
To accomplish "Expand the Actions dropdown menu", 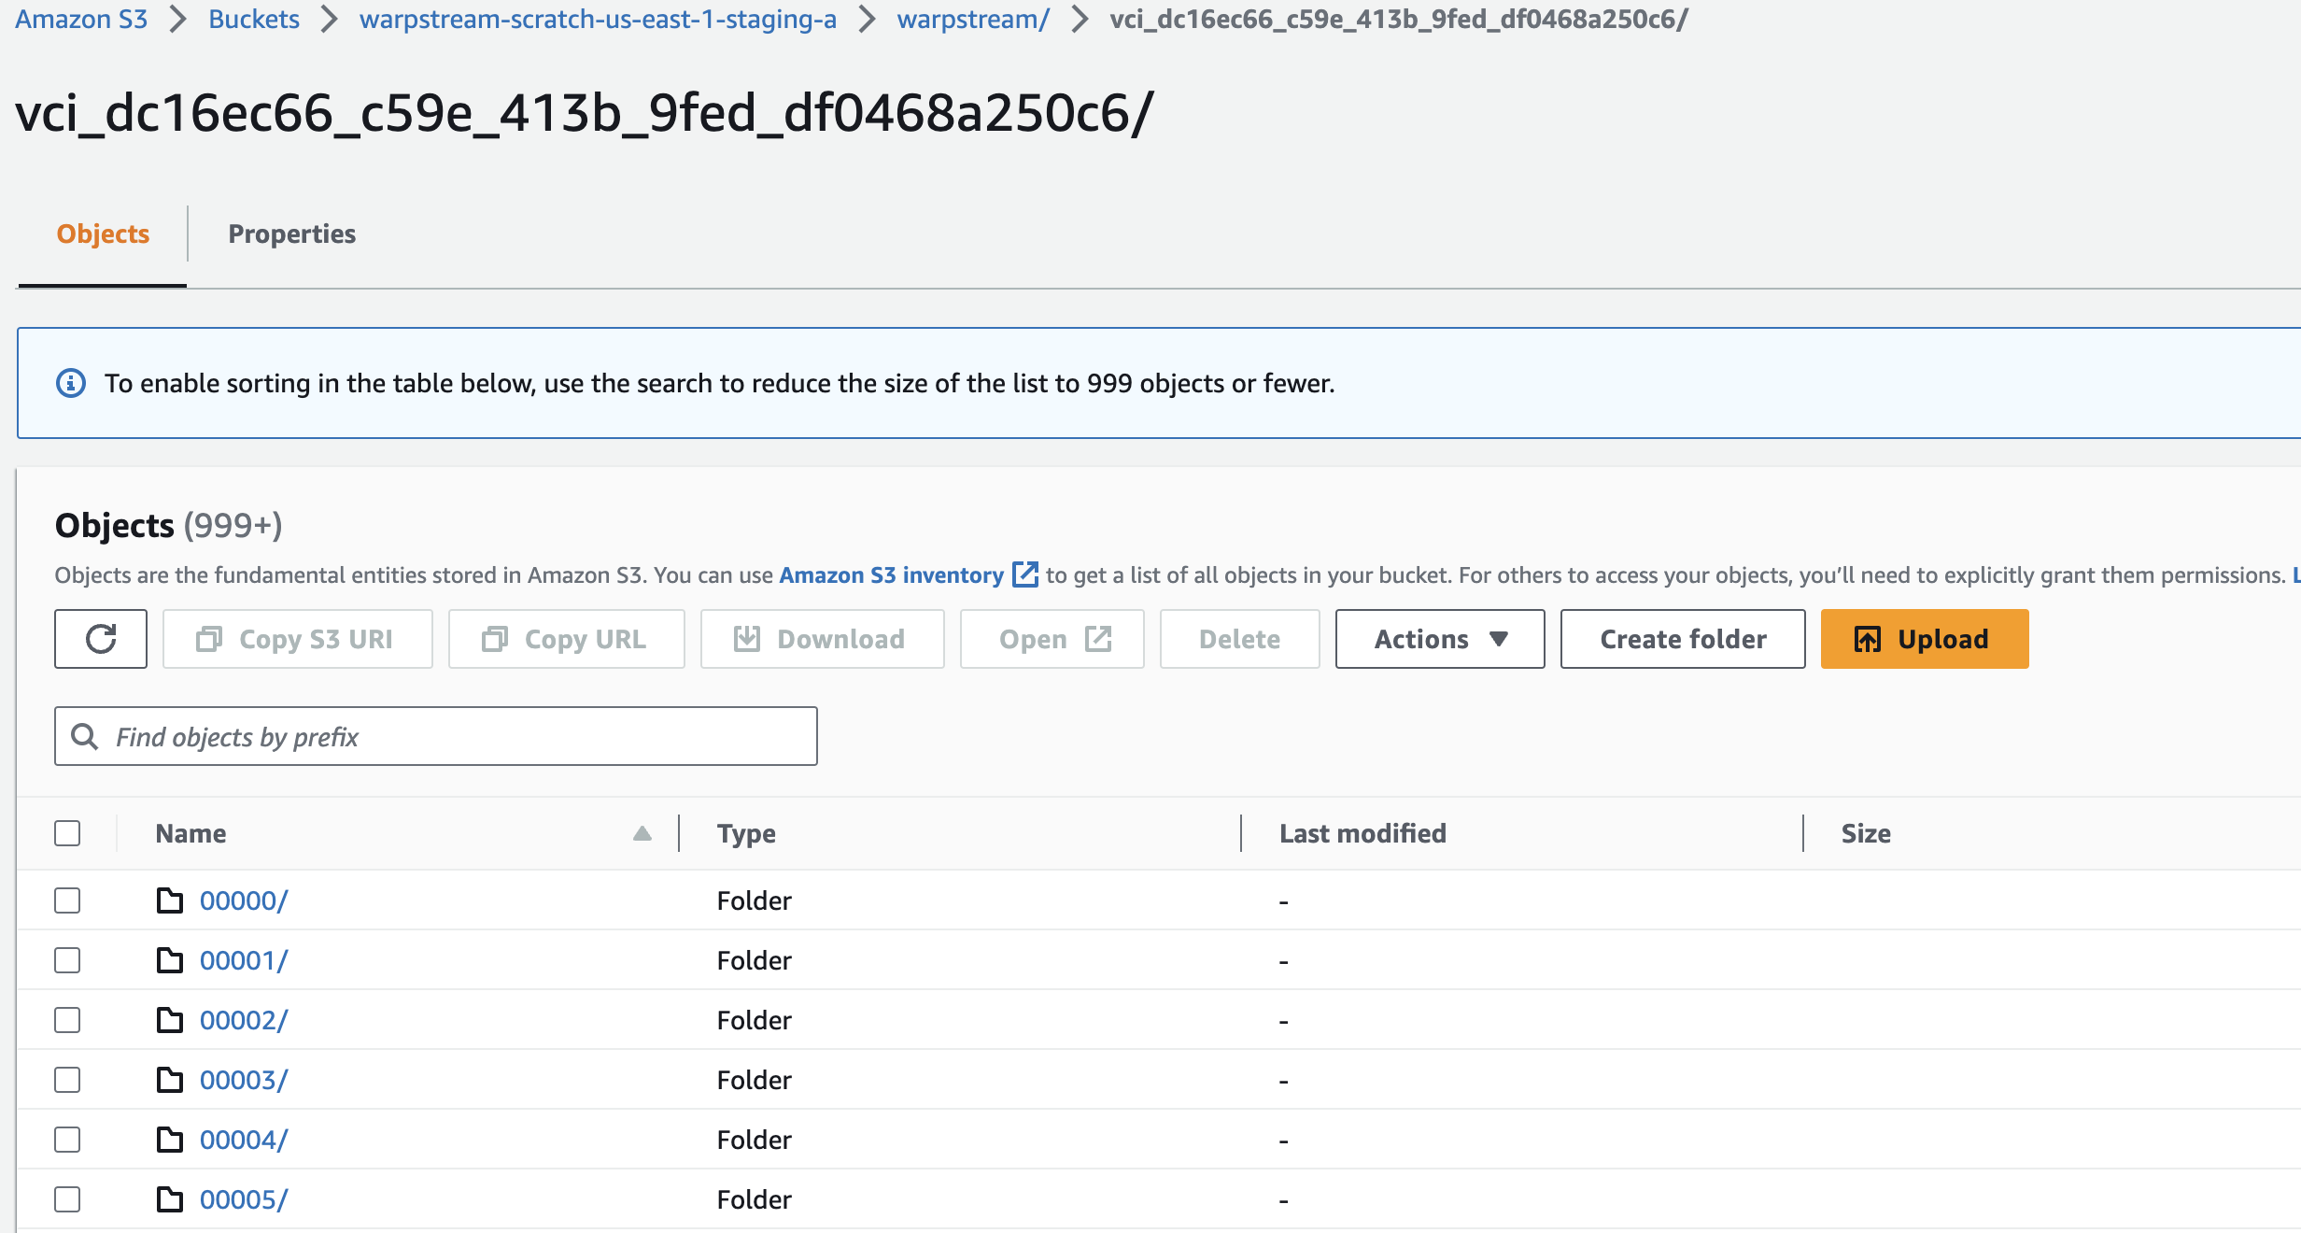I will 1439,639.
